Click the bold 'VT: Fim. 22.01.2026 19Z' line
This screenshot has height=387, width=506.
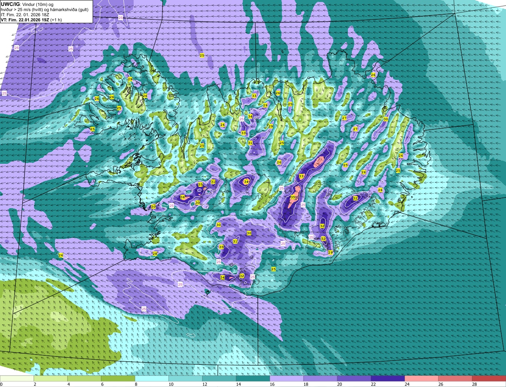(25, 19)
